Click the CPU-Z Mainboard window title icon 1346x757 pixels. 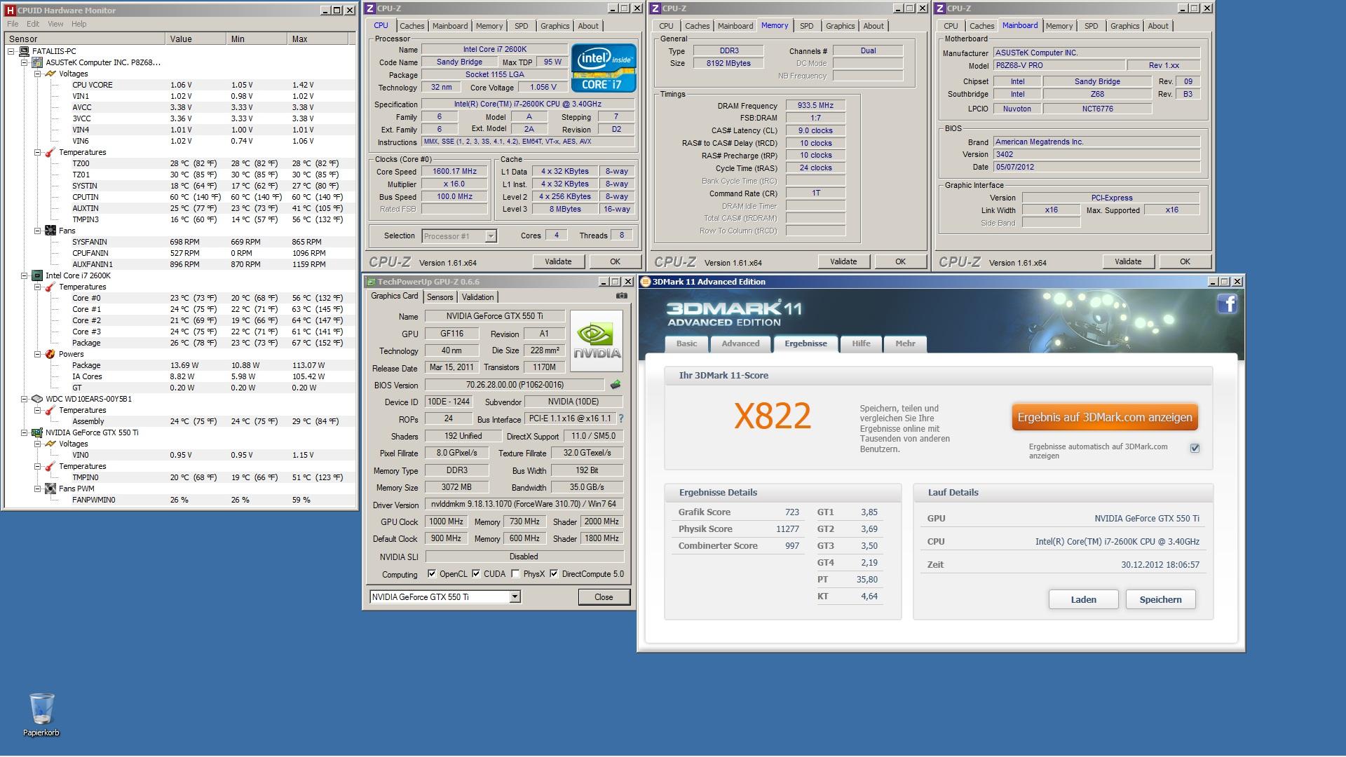pos(940,8)
